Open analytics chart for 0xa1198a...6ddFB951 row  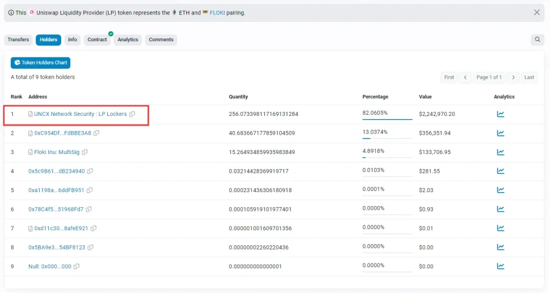pos(501,190)
